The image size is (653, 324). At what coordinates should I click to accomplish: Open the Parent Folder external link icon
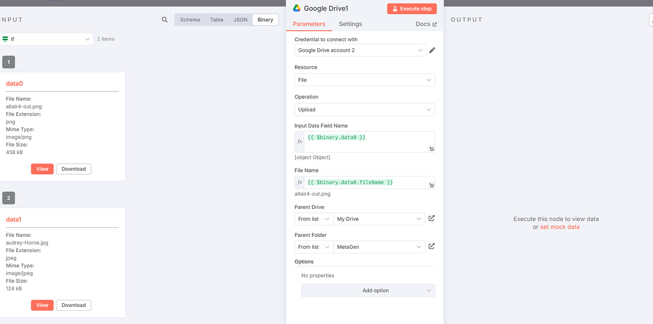click(432, 246)
